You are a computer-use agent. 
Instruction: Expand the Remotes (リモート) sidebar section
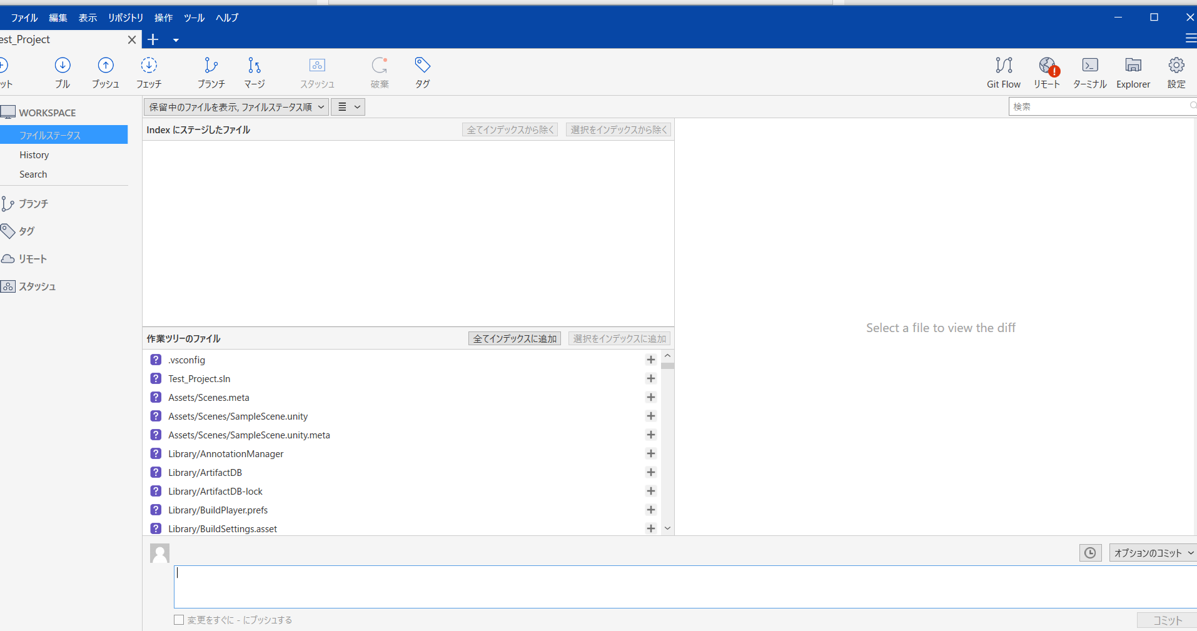click(x=24, y=259)
